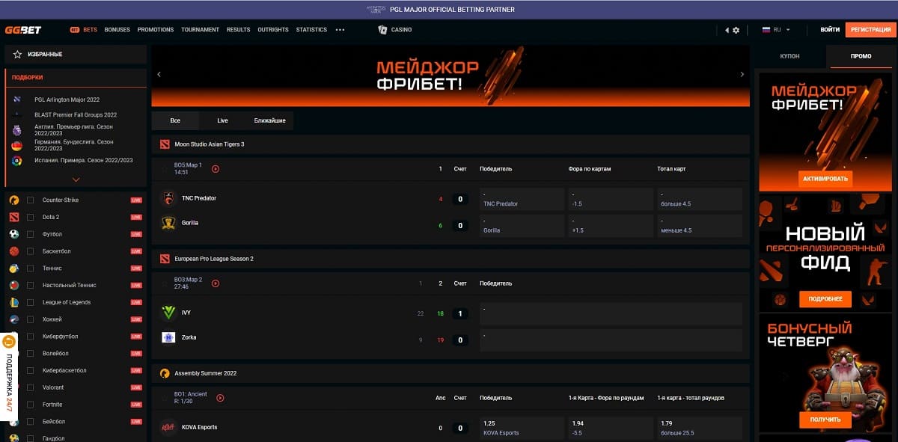Click the Избранные star icon
This screenshot has width=898, height=442.
click(17, 55)
